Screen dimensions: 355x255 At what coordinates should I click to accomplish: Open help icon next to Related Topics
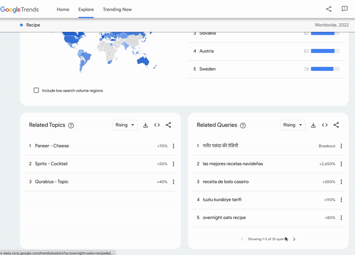[71, 125]
